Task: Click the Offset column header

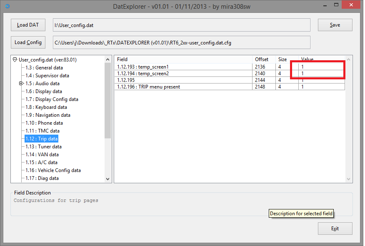Action: [262, 59]
